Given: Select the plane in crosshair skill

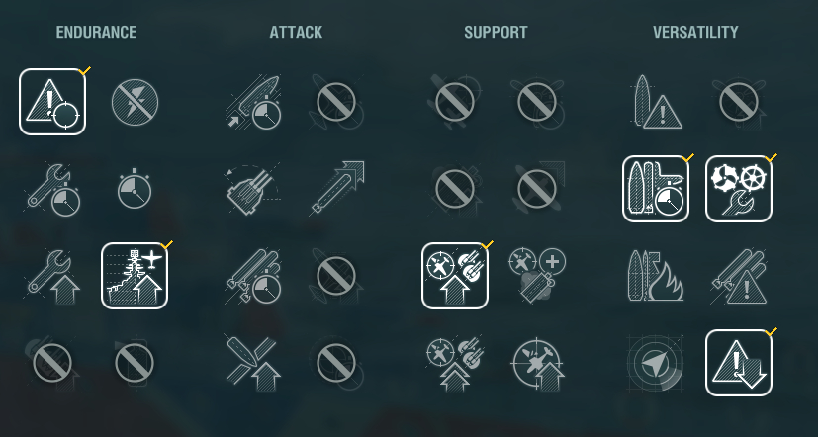Looking at the screenshot, I should pyautogui.click(x=537, y=363).
